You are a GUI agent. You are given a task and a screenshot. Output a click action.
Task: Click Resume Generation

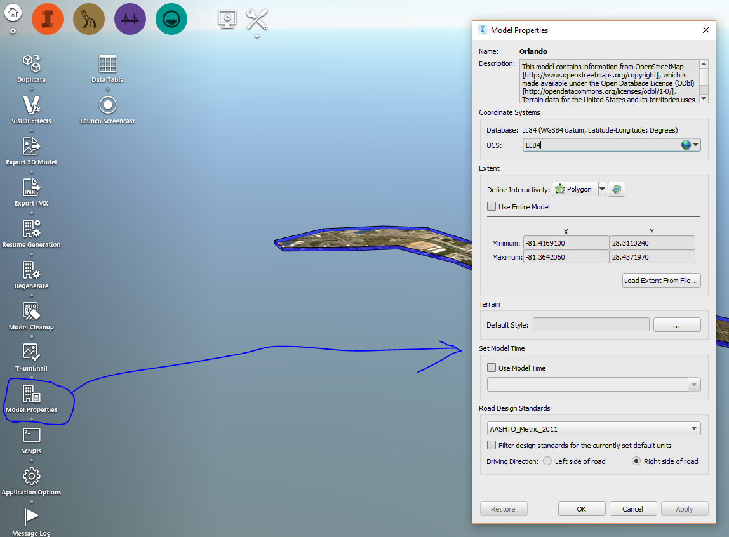31,234
